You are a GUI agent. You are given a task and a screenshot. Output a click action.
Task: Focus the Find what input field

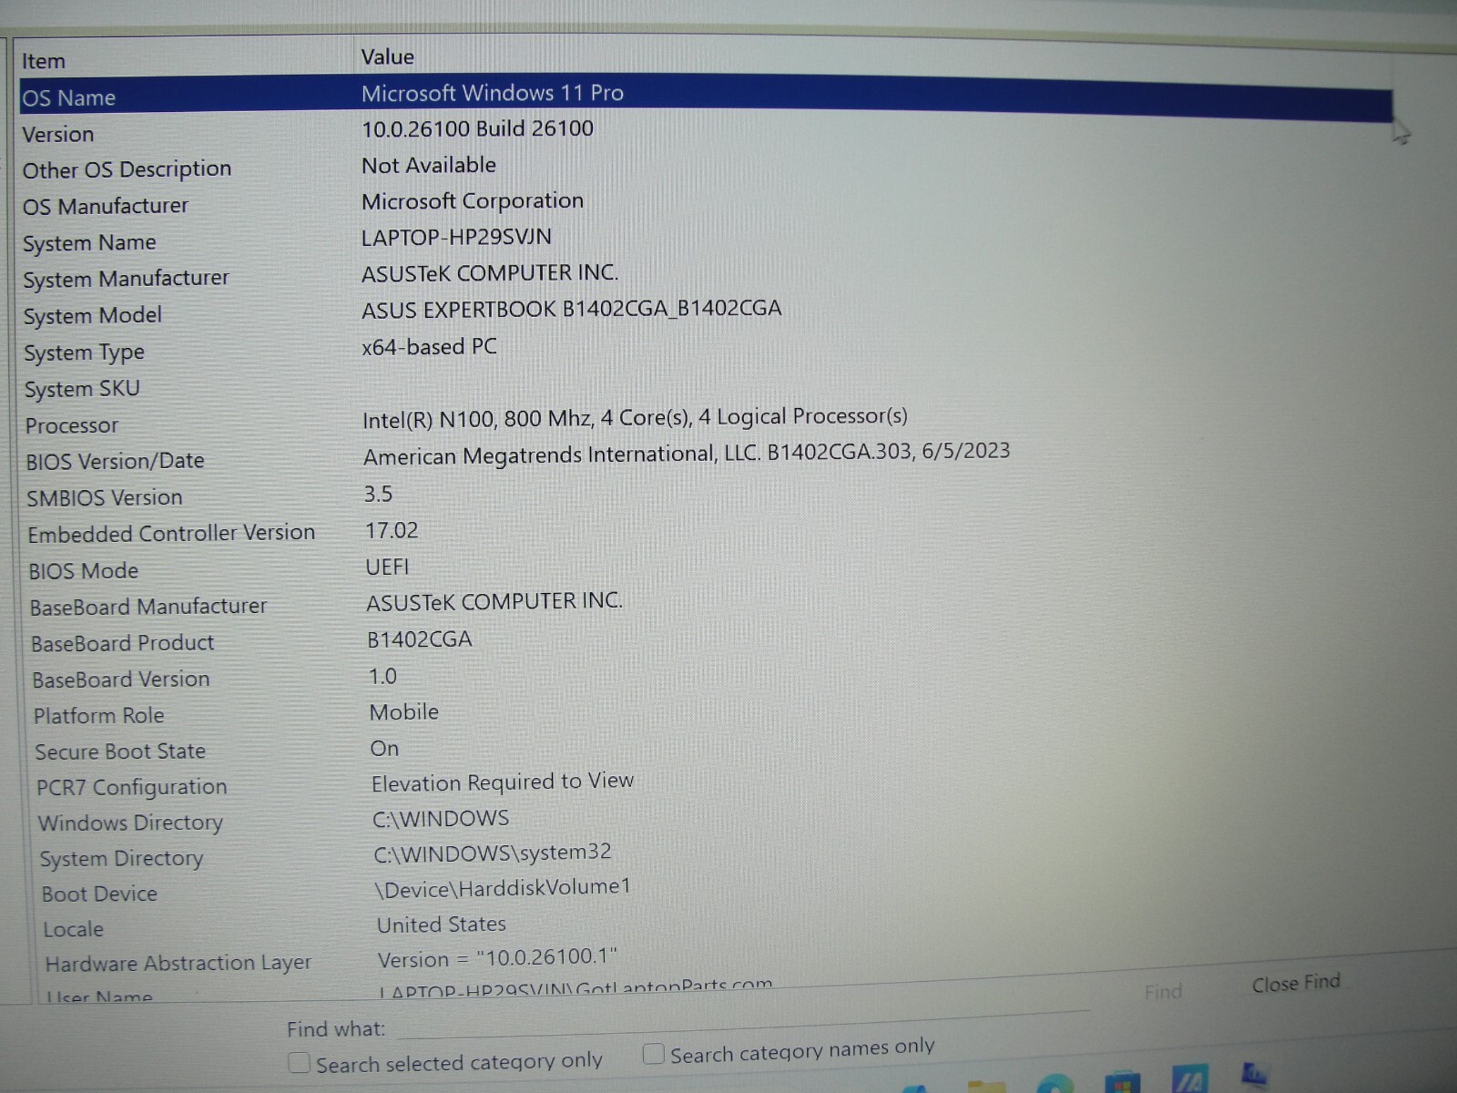(x=742, y=1024)
